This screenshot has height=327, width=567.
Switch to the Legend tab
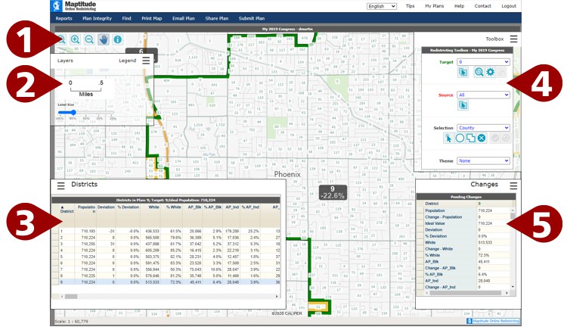pyautogui.click(x=127, y=61)
